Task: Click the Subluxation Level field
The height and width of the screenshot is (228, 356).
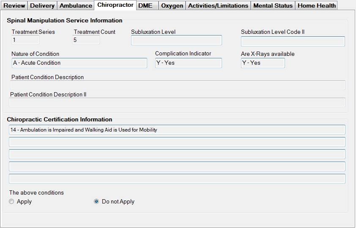Action: point(176,40)
